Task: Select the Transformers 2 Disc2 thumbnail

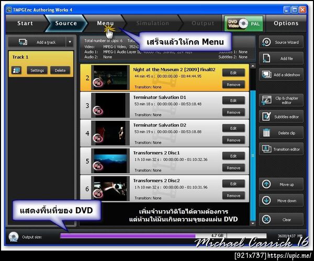Action: click(x=110, y=188)
